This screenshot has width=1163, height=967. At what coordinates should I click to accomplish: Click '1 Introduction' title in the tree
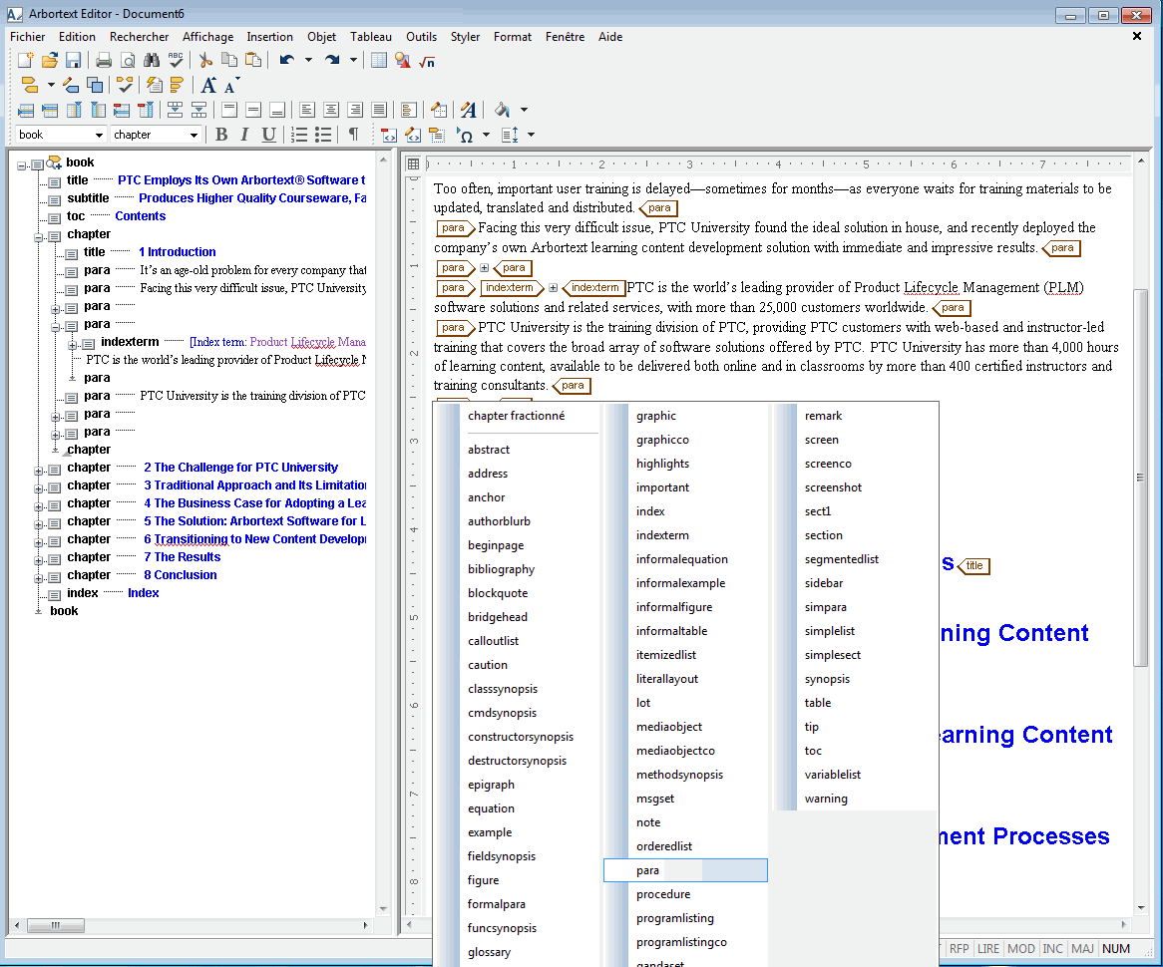tap(178, 252)
